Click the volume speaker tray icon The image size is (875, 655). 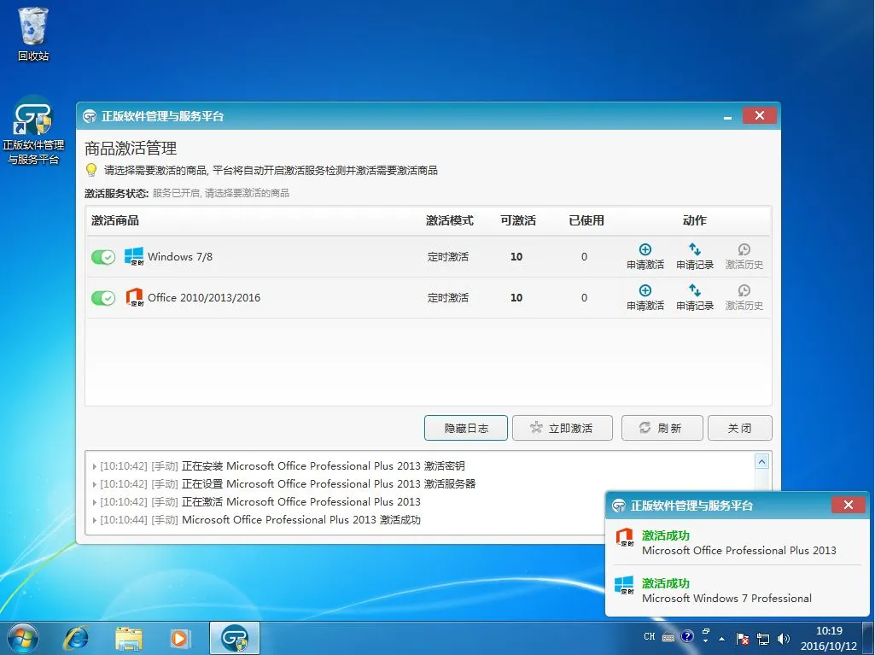pyautogui.click(x=784, y=638)
